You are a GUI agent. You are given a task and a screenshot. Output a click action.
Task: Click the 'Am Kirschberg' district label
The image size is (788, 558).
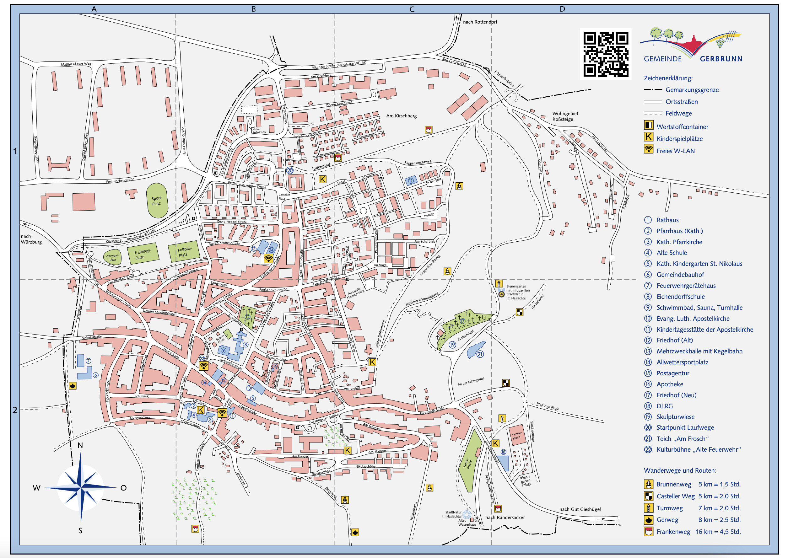tap(401, 116)
